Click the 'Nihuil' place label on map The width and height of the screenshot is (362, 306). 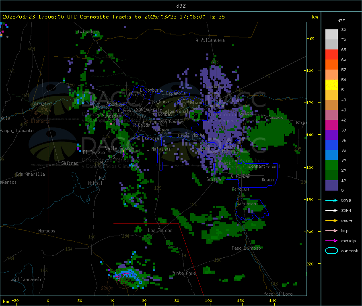coord(95,183)
